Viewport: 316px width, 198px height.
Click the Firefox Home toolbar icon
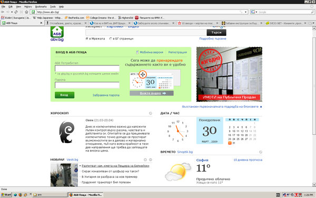coord(26,12)
